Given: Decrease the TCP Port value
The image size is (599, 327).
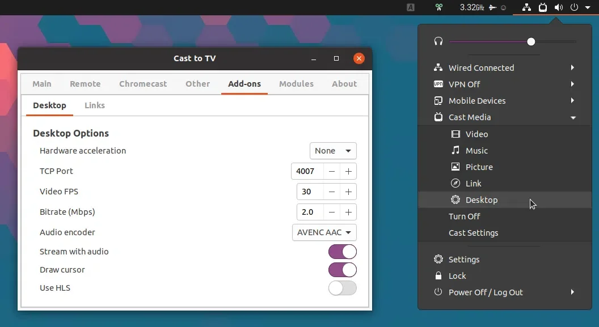Looking at the screenshot, I should pyautogui.click(x=332, y=171).
